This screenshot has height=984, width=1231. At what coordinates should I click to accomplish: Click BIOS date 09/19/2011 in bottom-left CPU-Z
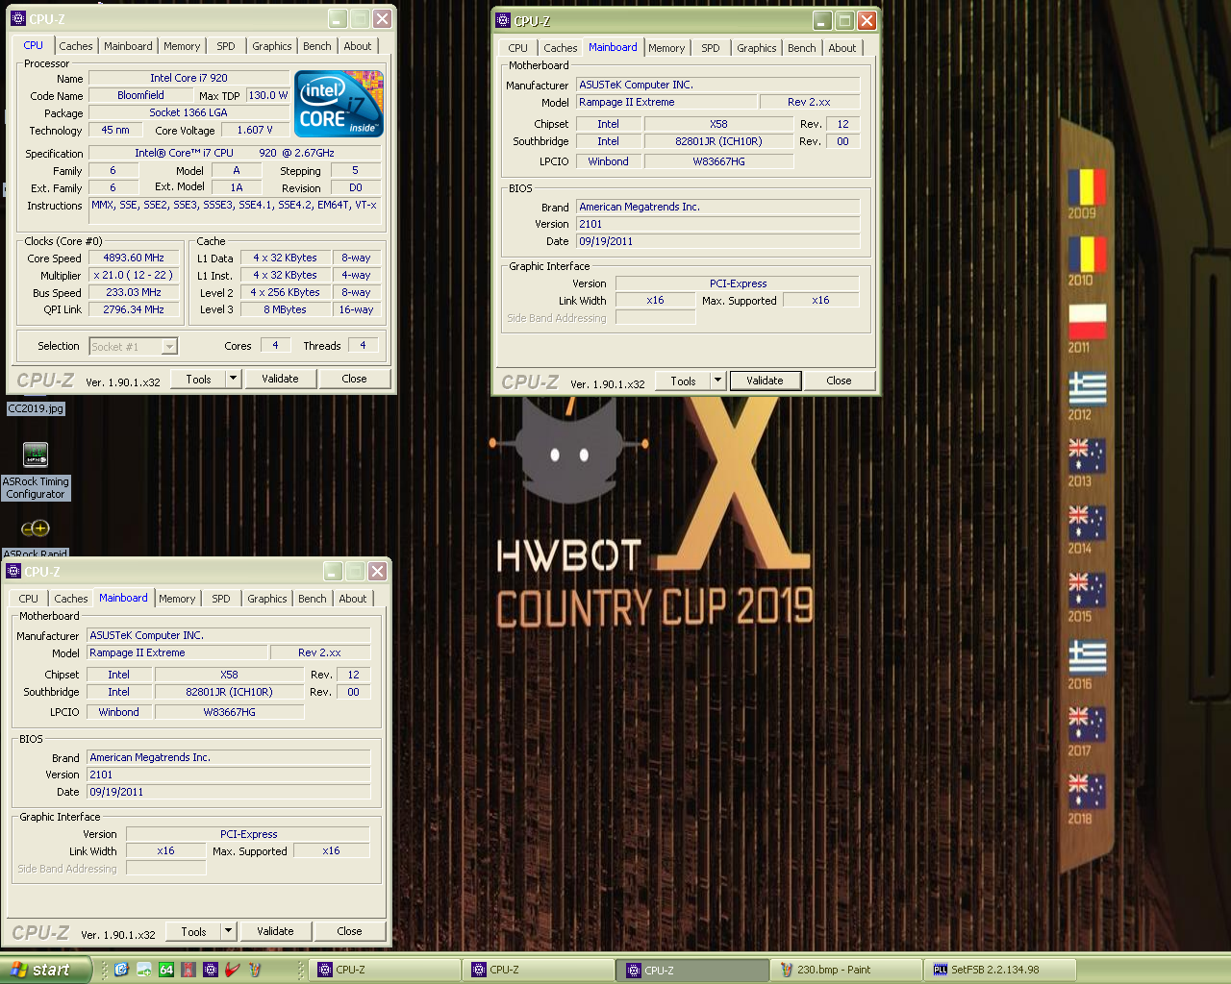click(x=228, y=792)
